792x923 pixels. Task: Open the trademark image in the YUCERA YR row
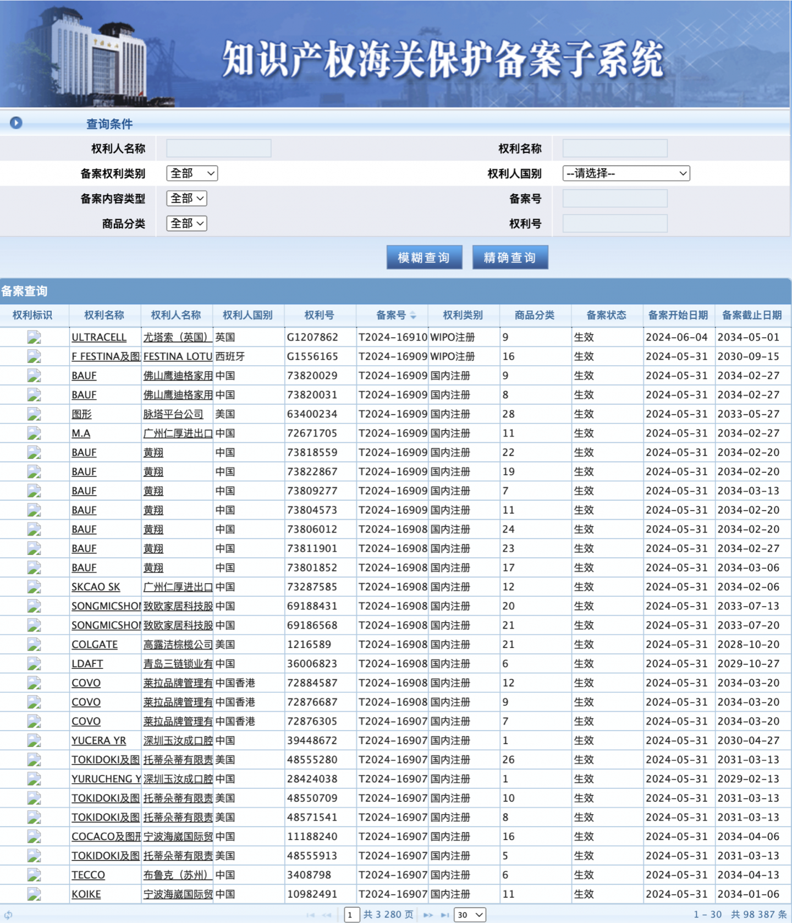pos(34,740)
